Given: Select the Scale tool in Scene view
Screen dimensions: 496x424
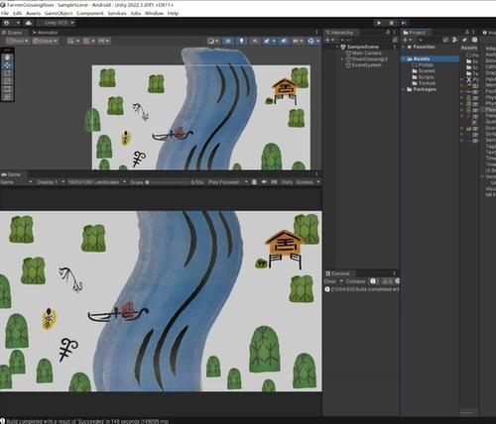Looking at the screenshot, I should (7, 81).
